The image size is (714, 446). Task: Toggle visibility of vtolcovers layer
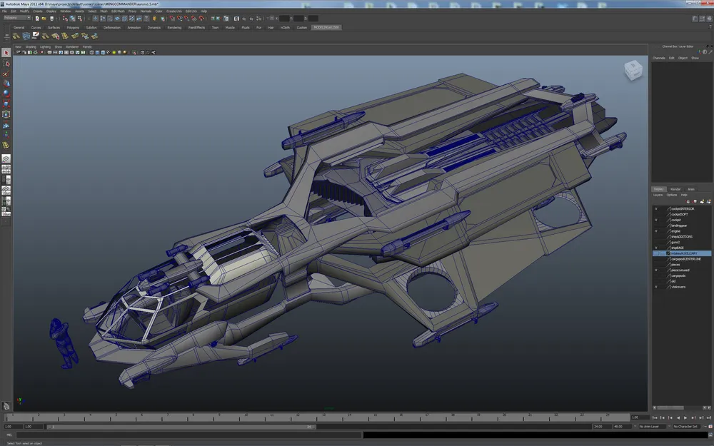[x=656, y=287]
